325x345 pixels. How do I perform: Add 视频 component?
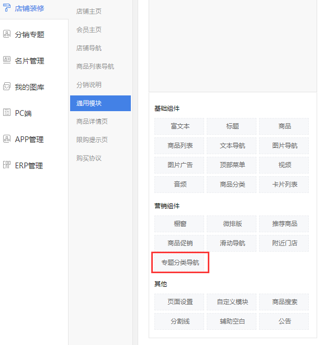284,165
